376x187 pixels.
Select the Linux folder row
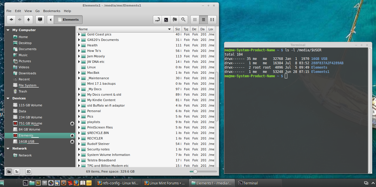coord(146,67)
